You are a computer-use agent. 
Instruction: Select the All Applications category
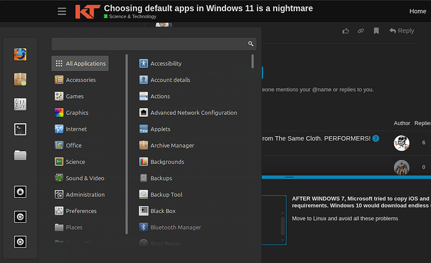[80, 63]
